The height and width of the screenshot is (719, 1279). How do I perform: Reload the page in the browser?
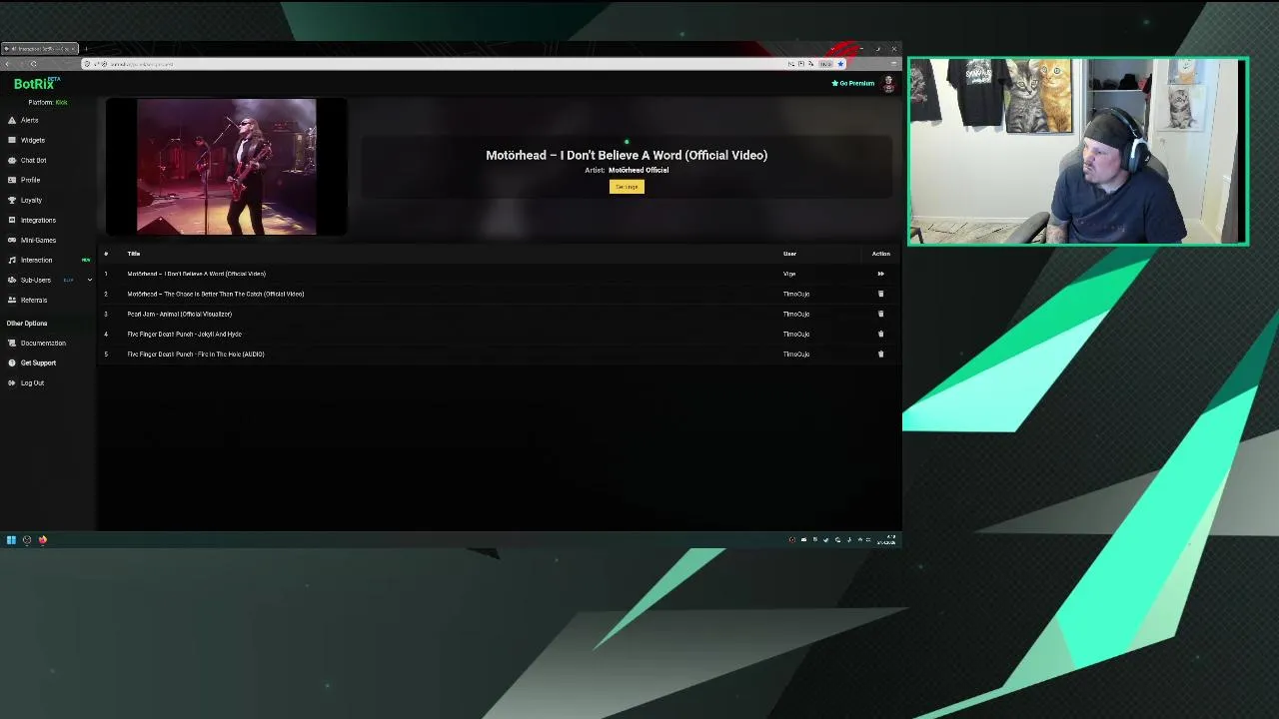pyautogui.click(x=33, y=64)
